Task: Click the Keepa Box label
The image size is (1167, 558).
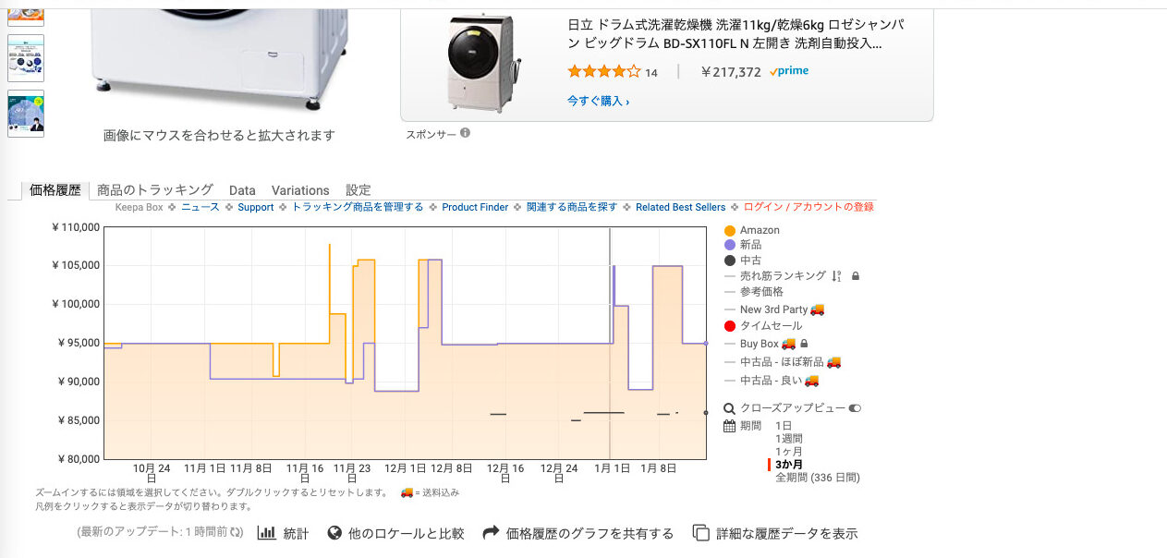Action: pyautogui.click(x=139, y=207)
